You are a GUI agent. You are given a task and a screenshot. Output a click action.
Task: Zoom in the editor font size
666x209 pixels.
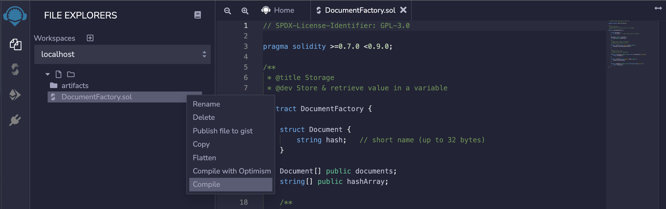tap(245, 10)
